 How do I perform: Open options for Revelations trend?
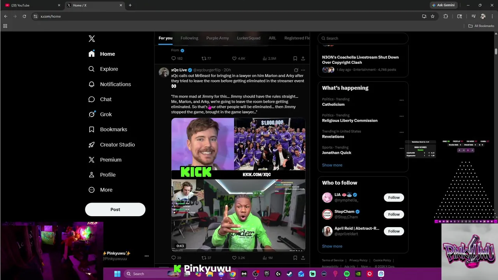tap(402, 132)
